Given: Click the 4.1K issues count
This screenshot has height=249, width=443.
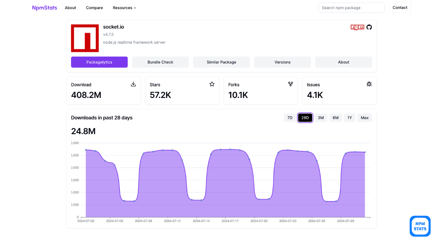Looking at the screenshot, I should click(315, 95).
